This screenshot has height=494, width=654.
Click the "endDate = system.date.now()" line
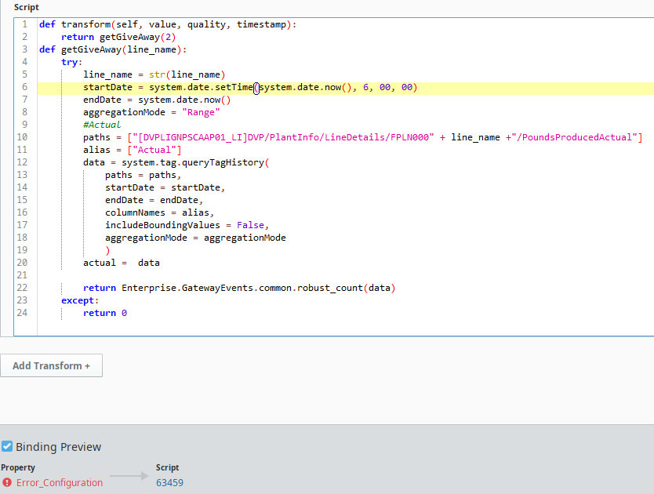coord(157,100)
